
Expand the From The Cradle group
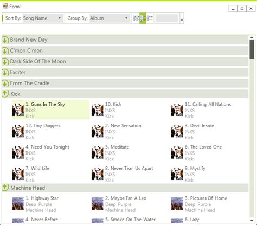click(x=5, y=83)
